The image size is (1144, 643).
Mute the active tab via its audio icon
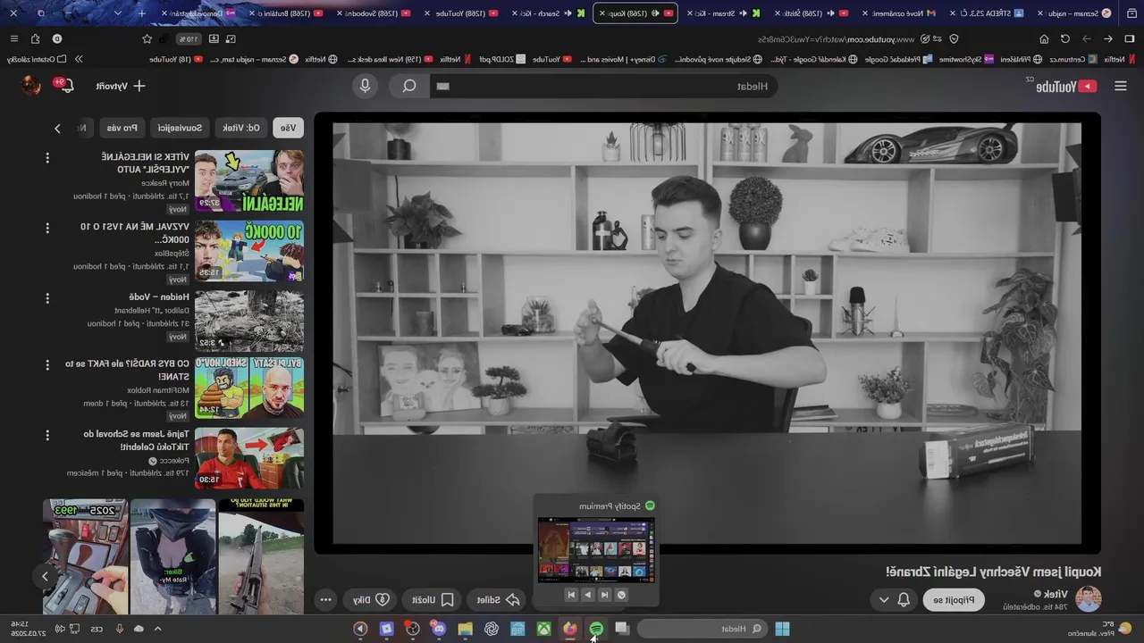[657, 13]
